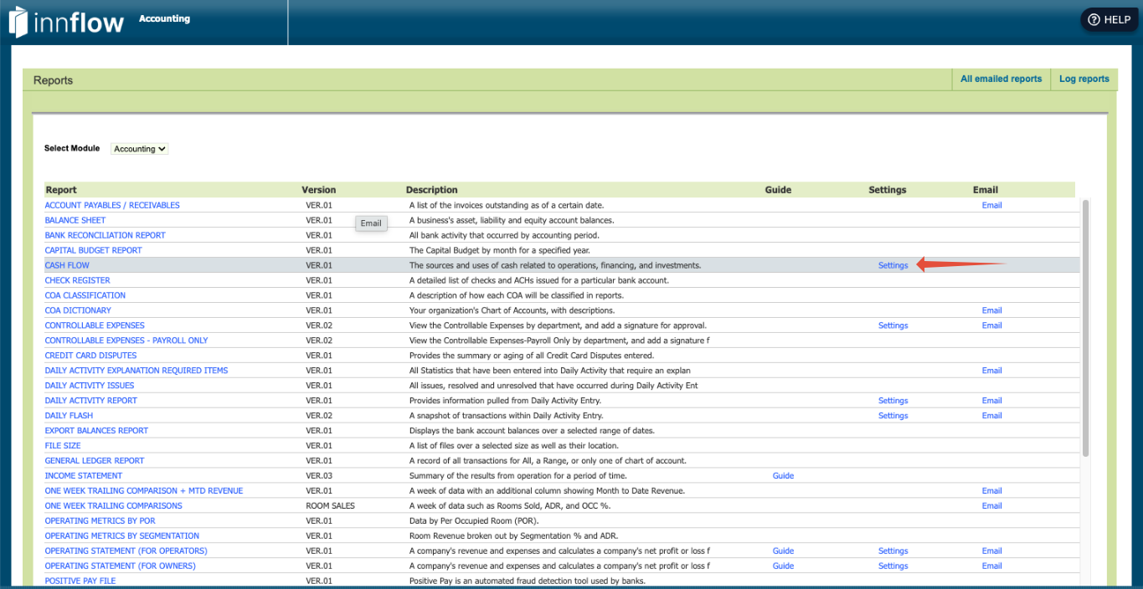Screen dimensions: 1143x589
Task: Email One Week Trailing Comparisons report
Action: 991,506
